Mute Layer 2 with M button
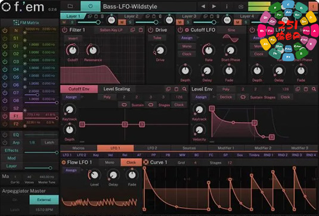 click(122, 22)
